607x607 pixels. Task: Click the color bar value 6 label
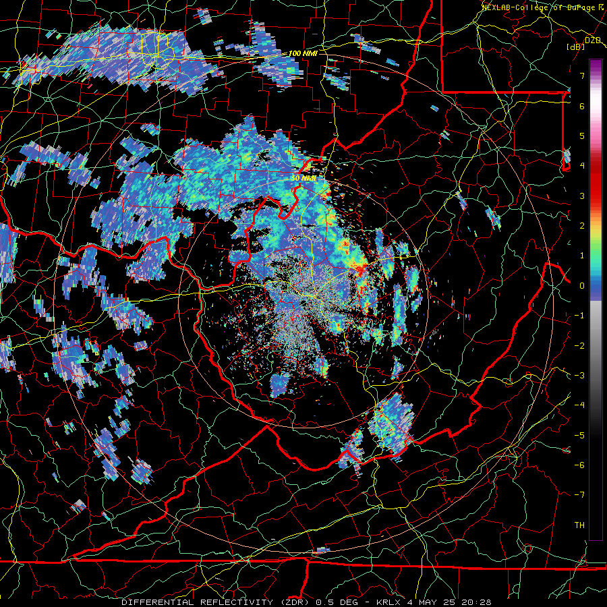pos(582,106)
